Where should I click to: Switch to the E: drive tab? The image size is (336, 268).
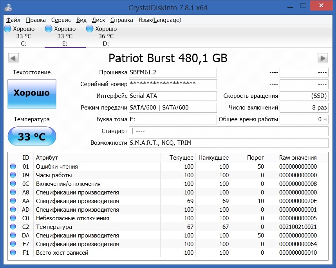pos(65,36)
